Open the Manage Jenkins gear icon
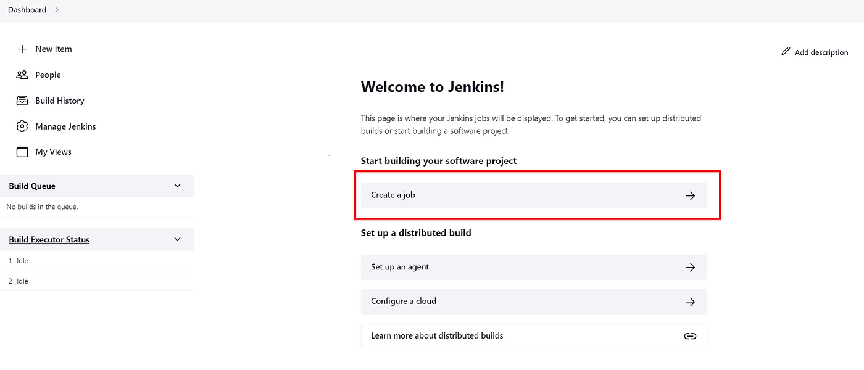The height and width of the screenshot is (370, 864). pos(22,126)
